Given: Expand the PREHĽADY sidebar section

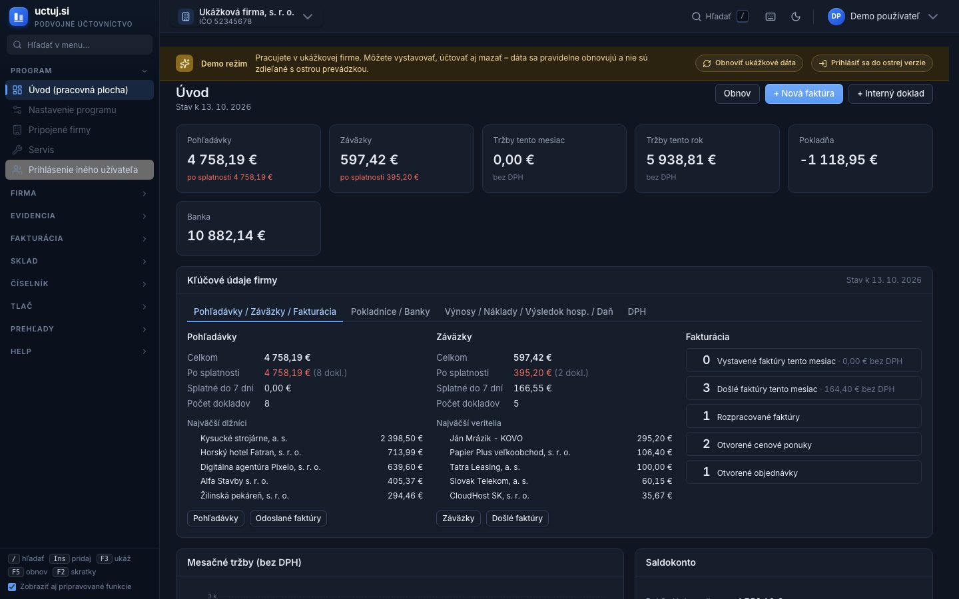Looking at the screenshot, I should 79,329.
